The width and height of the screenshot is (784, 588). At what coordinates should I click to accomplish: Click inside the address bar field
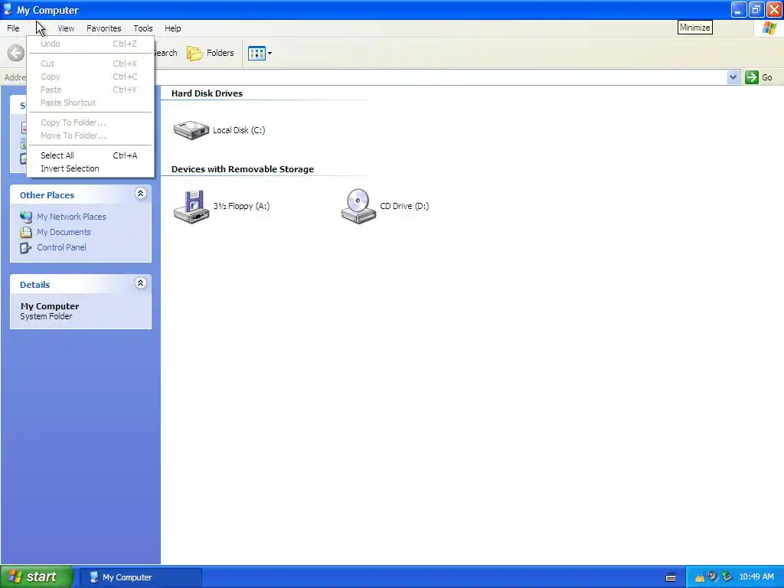pos(440,77)
